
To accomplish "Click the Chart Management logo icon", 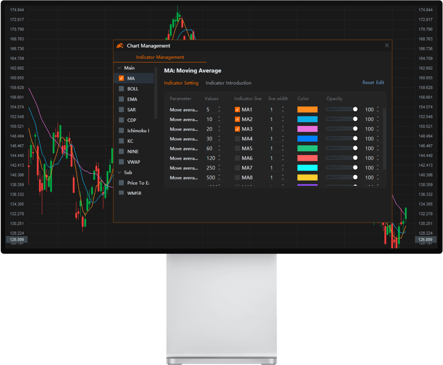I will point(120,46).
